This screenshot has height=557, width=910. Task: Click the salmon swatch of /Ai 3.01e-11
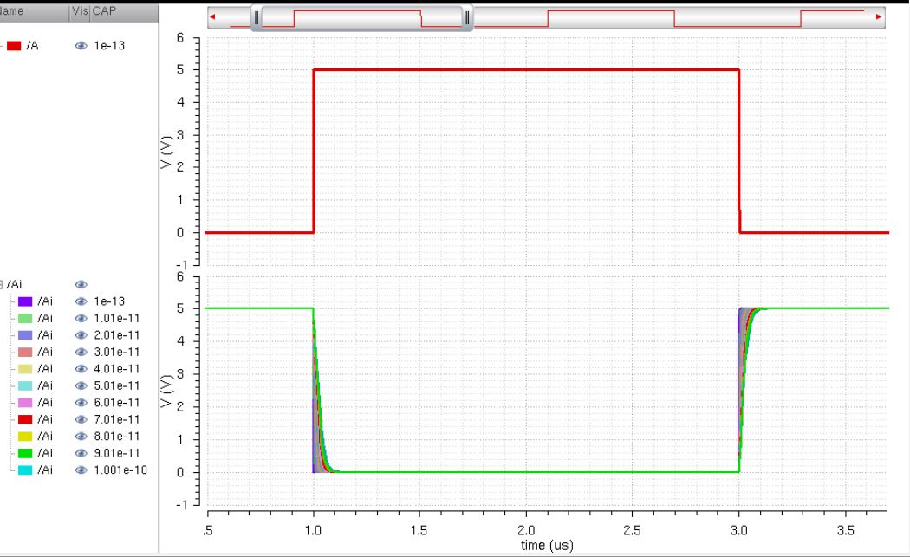25,352
